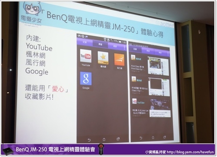Click the "1:00" clock in status bar

coord(124,42)
